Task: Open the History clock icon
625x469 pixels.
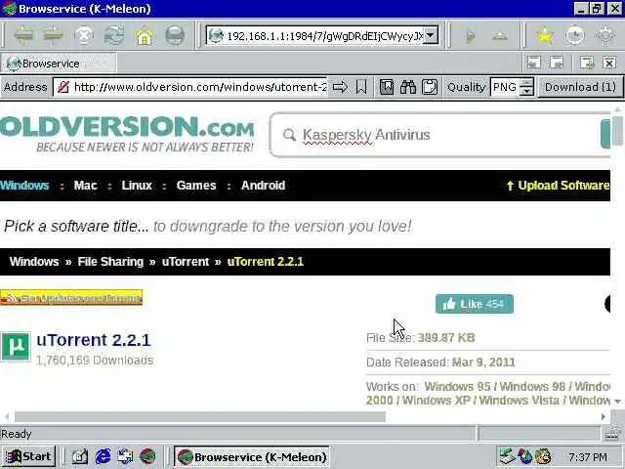Action: click(x=575, y=36)
